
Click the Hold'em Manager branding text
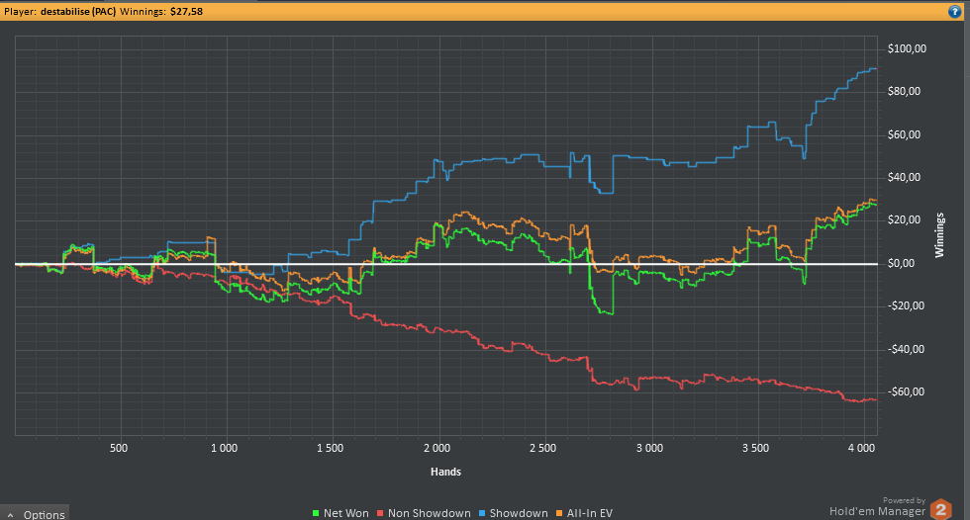coord(877,511)
